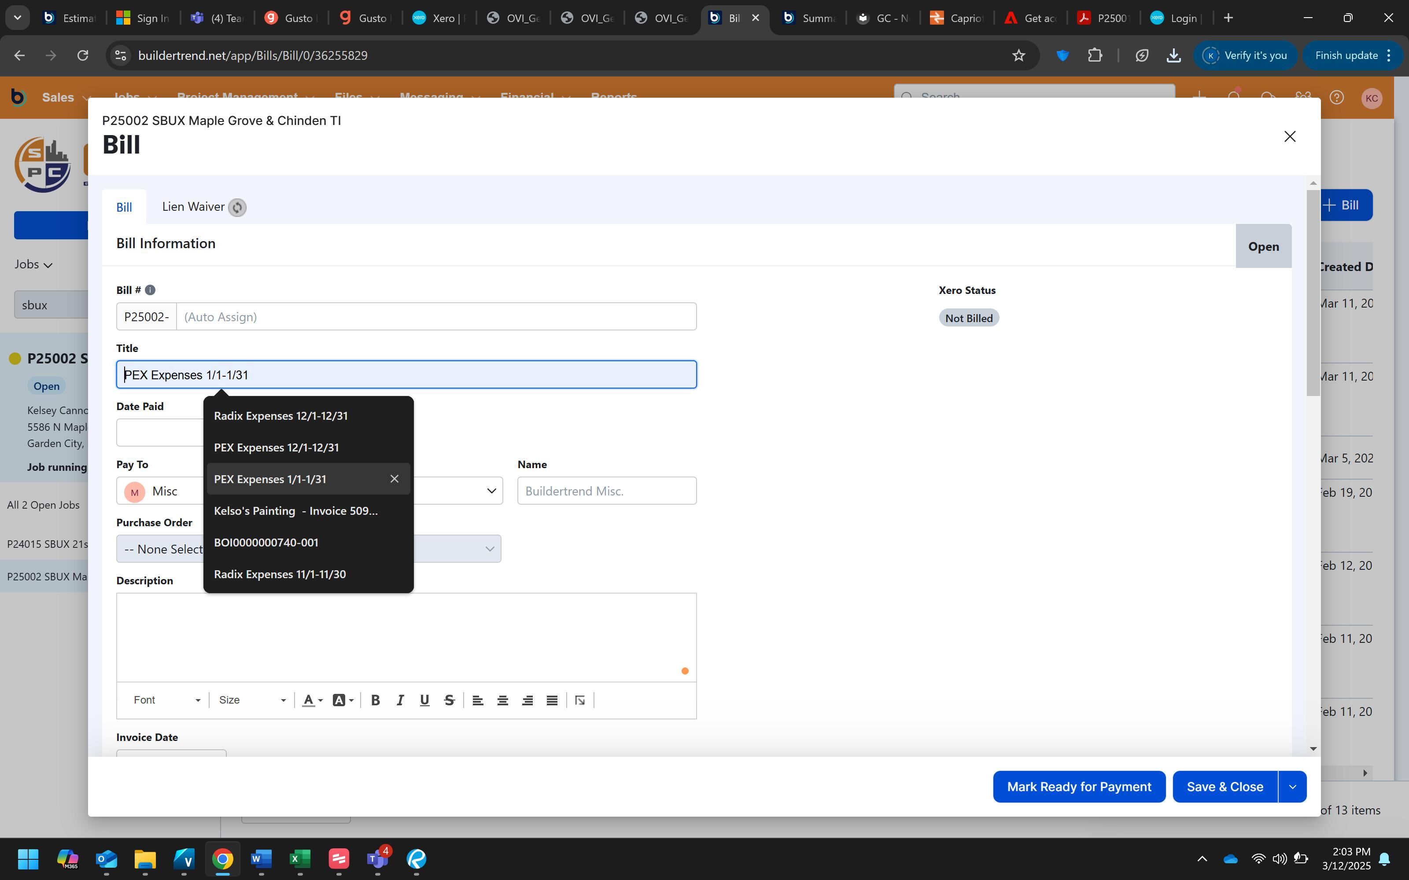The height and width of the screenshot is (880, 1409).
Task: Toggle Strikethrough formatting button
Action: 449,700
